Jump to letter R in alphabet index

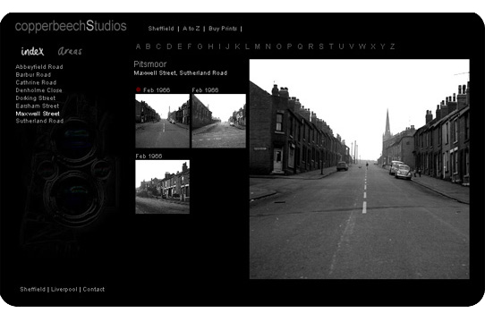point(311,47)
